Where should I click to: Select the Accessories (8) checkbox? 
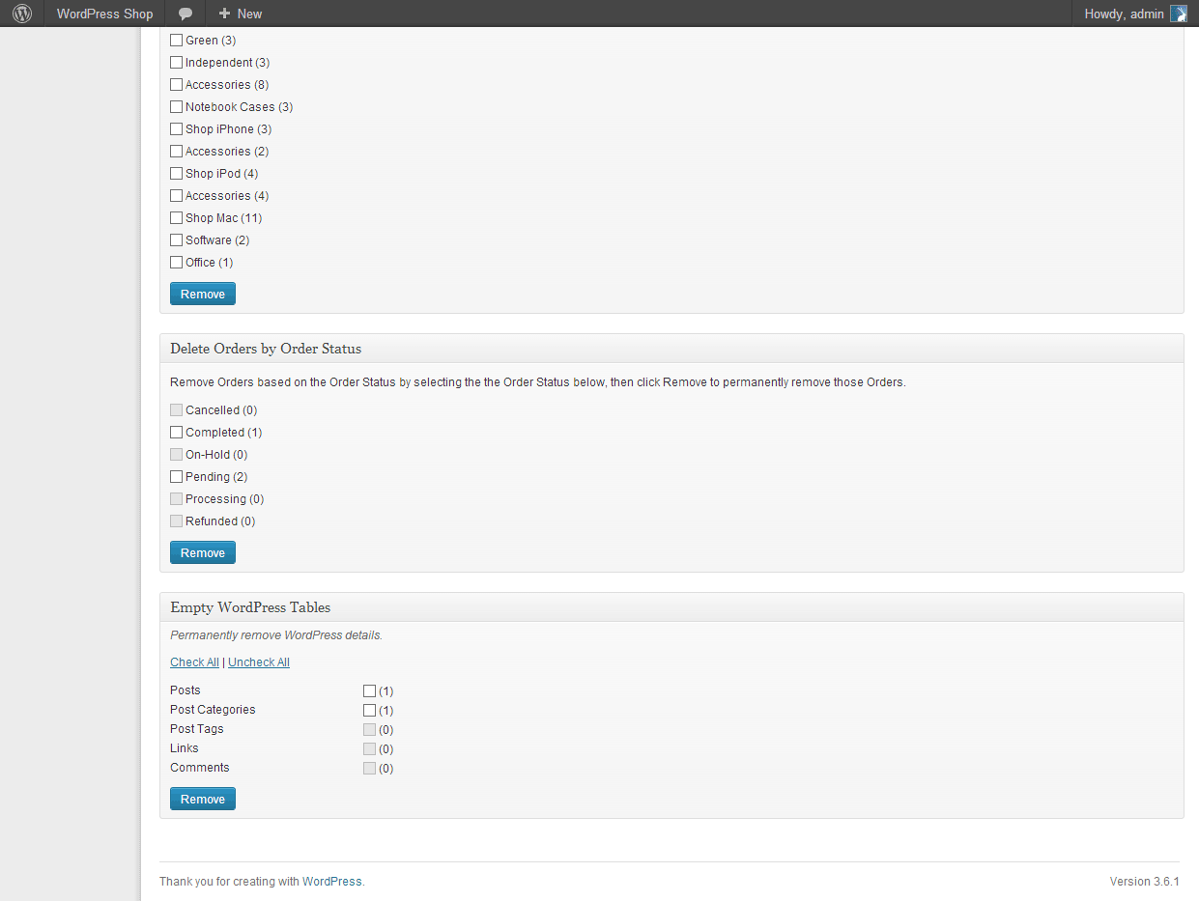click(176, 85)
